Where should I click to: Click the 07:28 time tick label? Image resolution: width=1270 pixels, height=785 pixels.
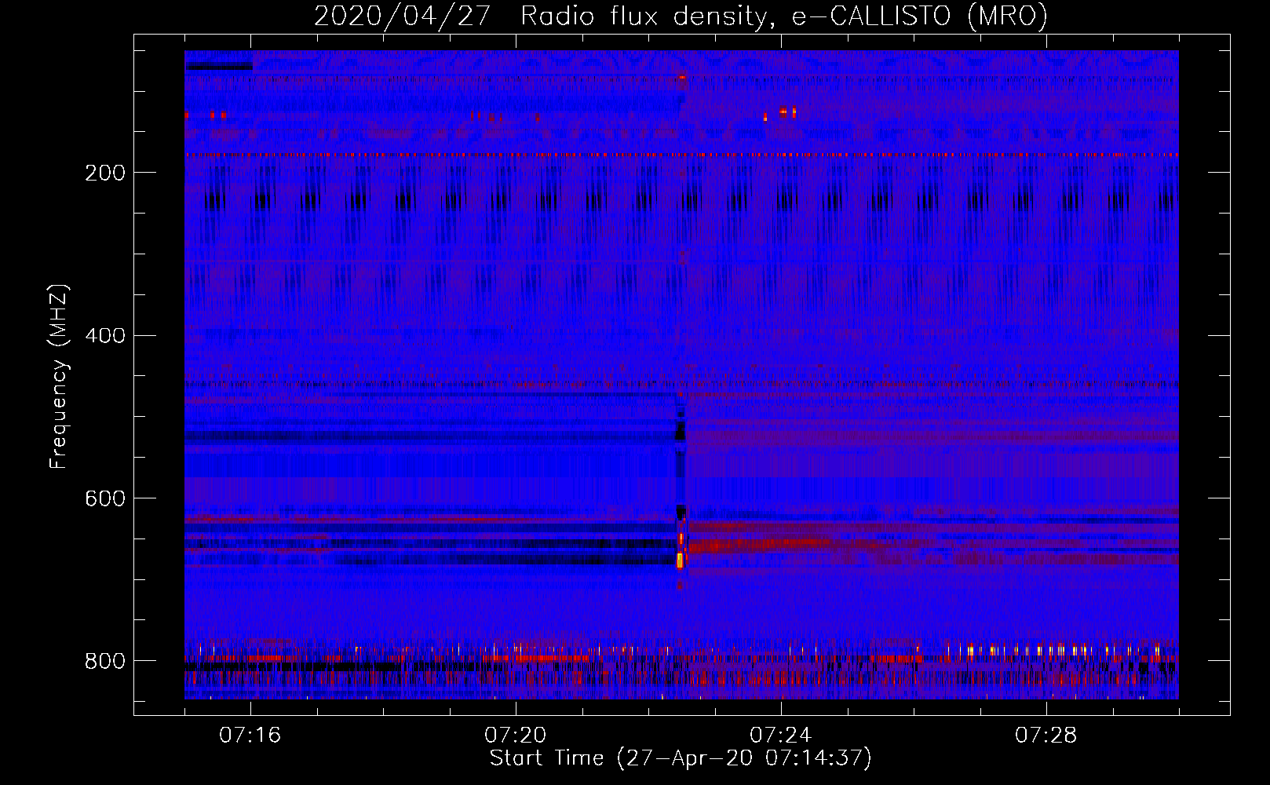click(1046, 736)
